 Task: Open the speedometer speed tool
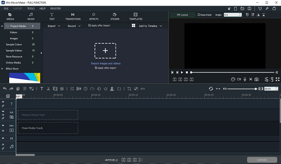point(92,89)
